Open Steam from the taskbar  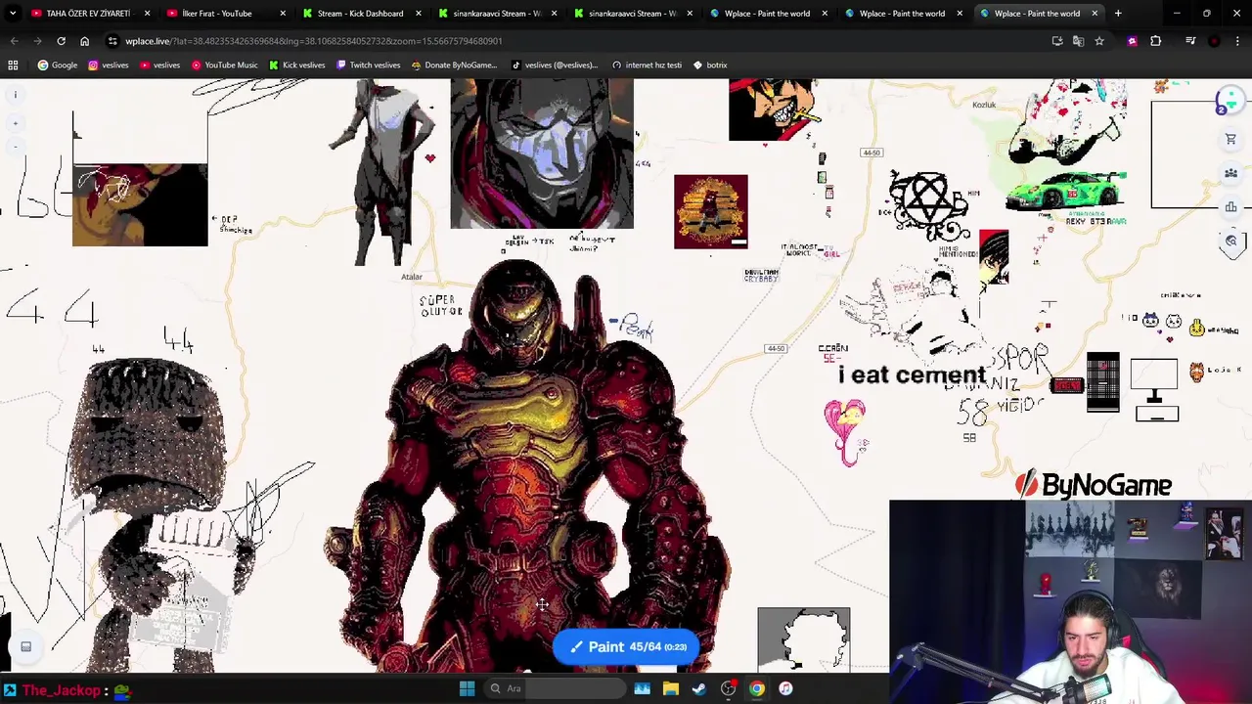click(699, 688)
